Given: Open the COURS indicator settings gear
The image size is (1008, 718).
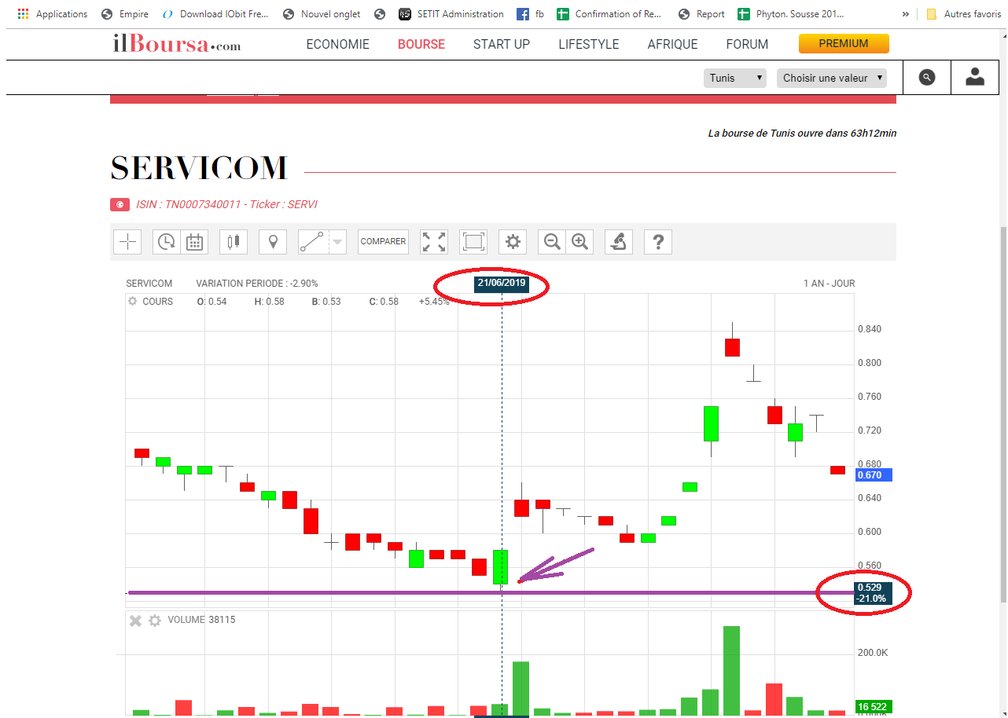Looking at the screenshot, I should pyautogui.click(x=132, y=302).
